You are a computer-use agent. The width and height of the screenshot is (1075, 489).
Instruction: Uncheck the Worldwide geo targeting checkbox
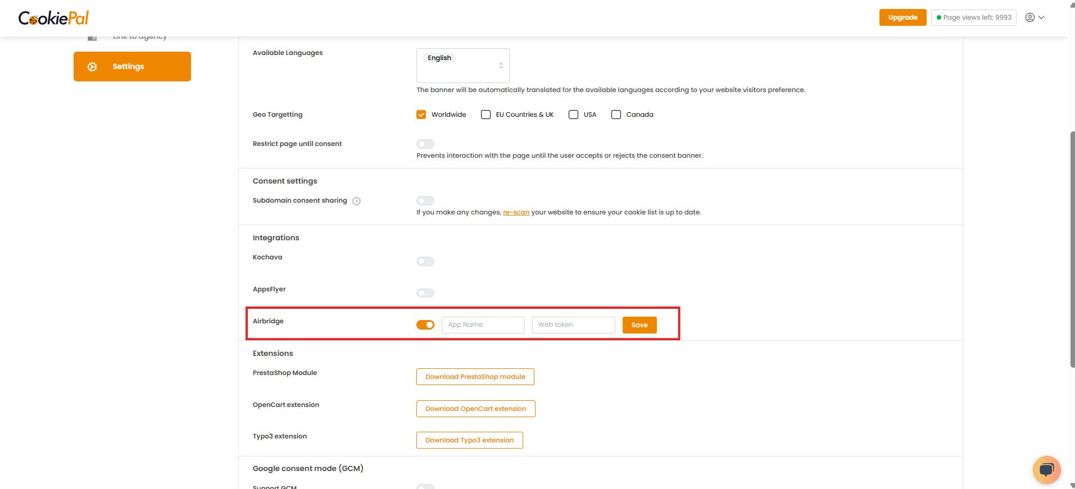tap(421, 115)
